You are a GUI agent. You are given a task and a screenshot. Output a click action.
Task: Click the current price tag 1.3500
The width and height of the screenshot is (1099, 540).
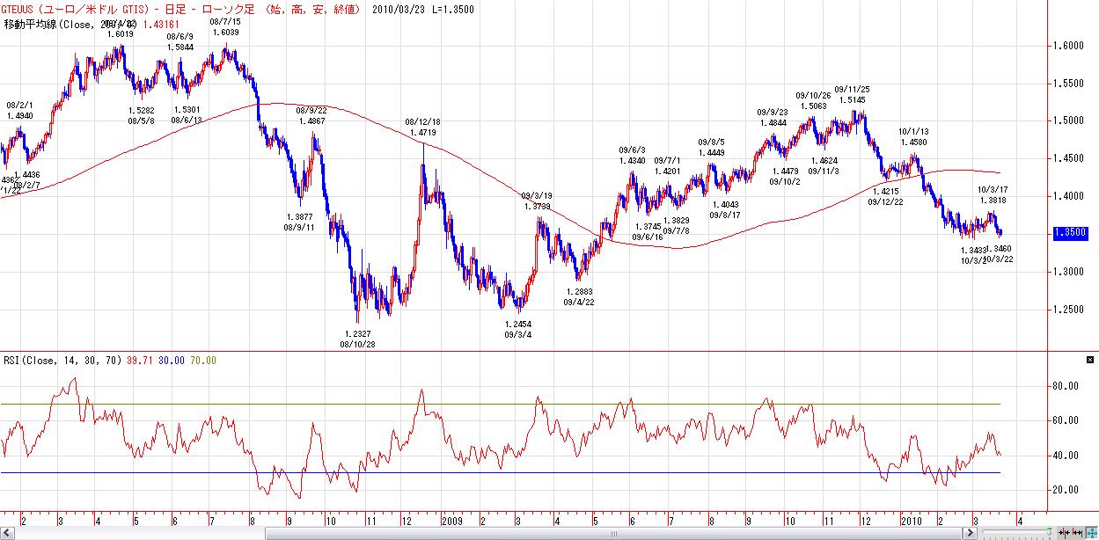1070,233
